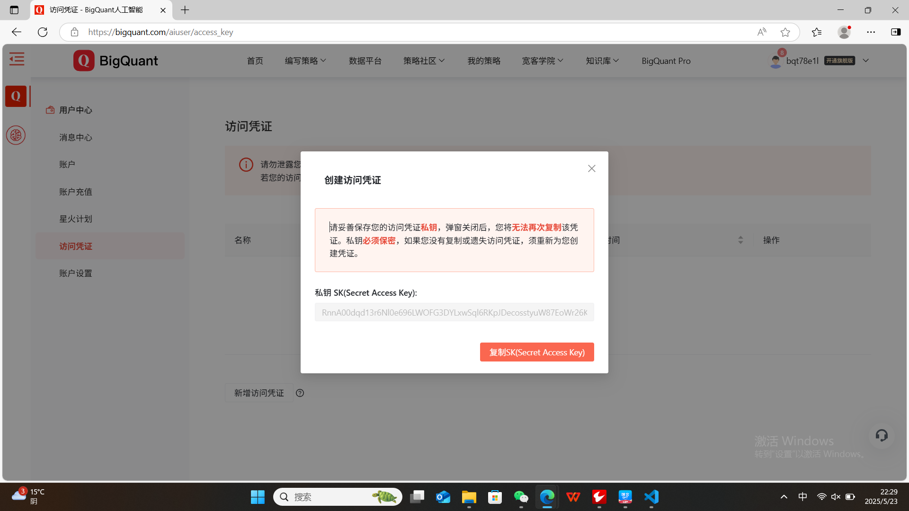Open the 我的策略 menu item
The width and height of the screenshot is (909, 511).
483,61
